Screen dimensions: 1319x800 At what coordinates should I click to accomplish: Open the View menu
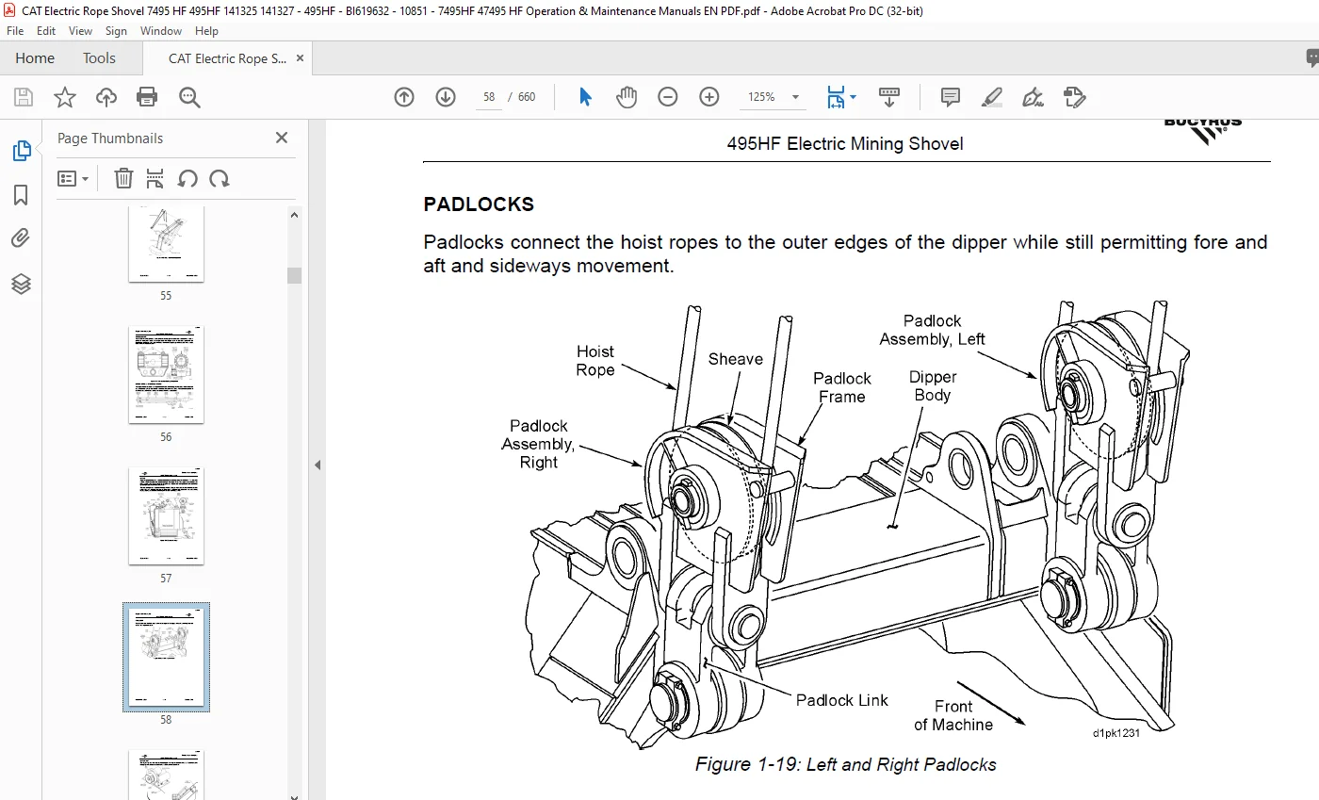pos(80,31)
